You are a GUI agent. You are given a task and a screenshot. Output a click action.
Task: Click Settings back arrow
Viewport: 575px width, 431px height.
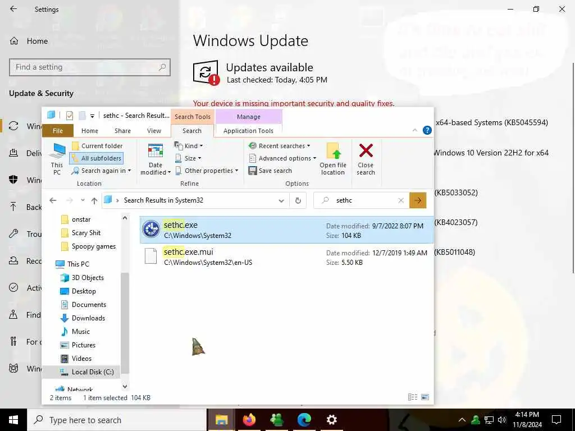coord(13,9)
